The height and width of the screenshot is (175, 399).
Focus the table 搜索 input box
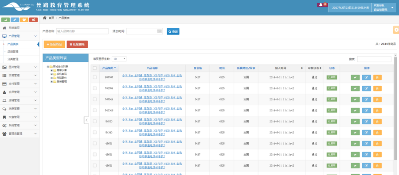click(x=374, y=59)
